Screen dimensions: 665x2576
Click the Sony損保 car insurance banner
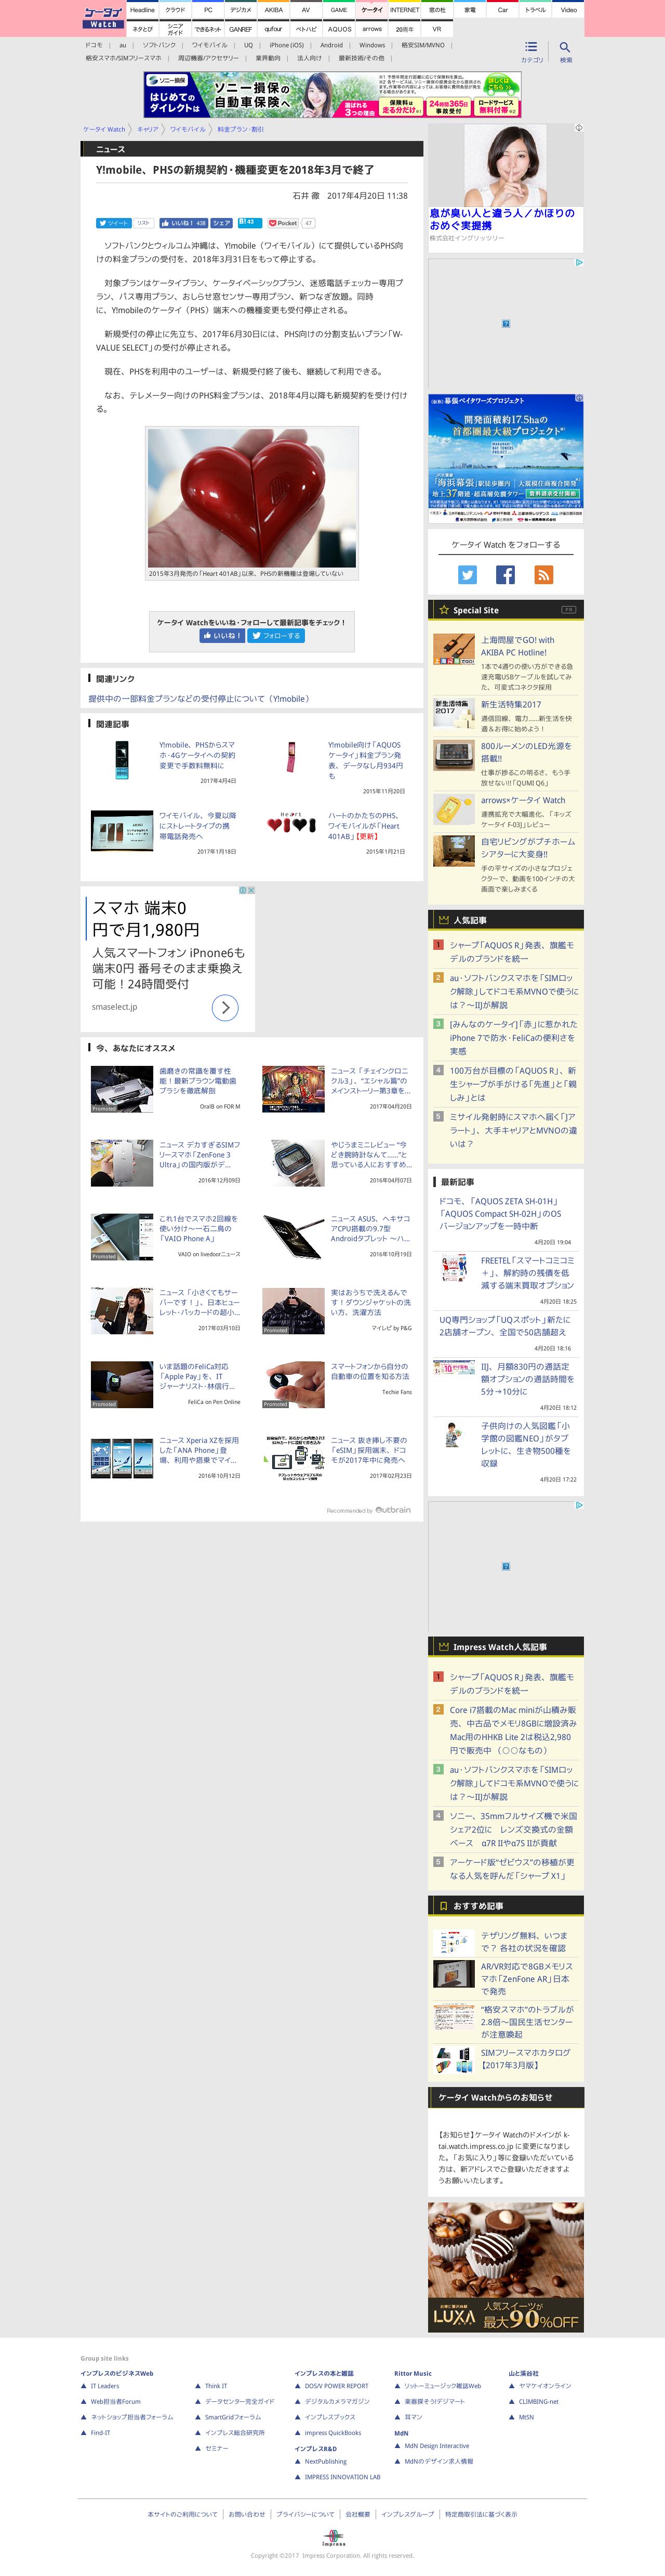tap(332, 95)
